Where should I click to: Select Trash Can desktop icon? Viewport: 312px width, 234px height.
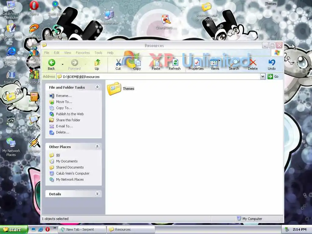(11, 77)
